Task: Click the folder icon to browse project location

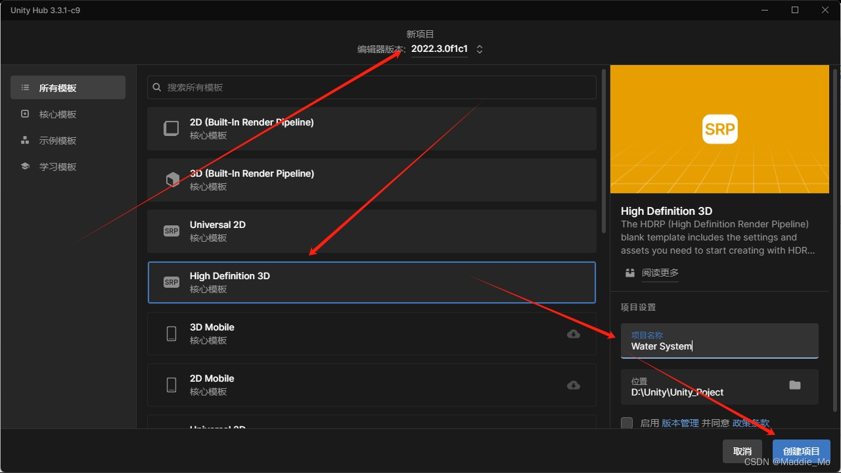Action: point(795,385)
